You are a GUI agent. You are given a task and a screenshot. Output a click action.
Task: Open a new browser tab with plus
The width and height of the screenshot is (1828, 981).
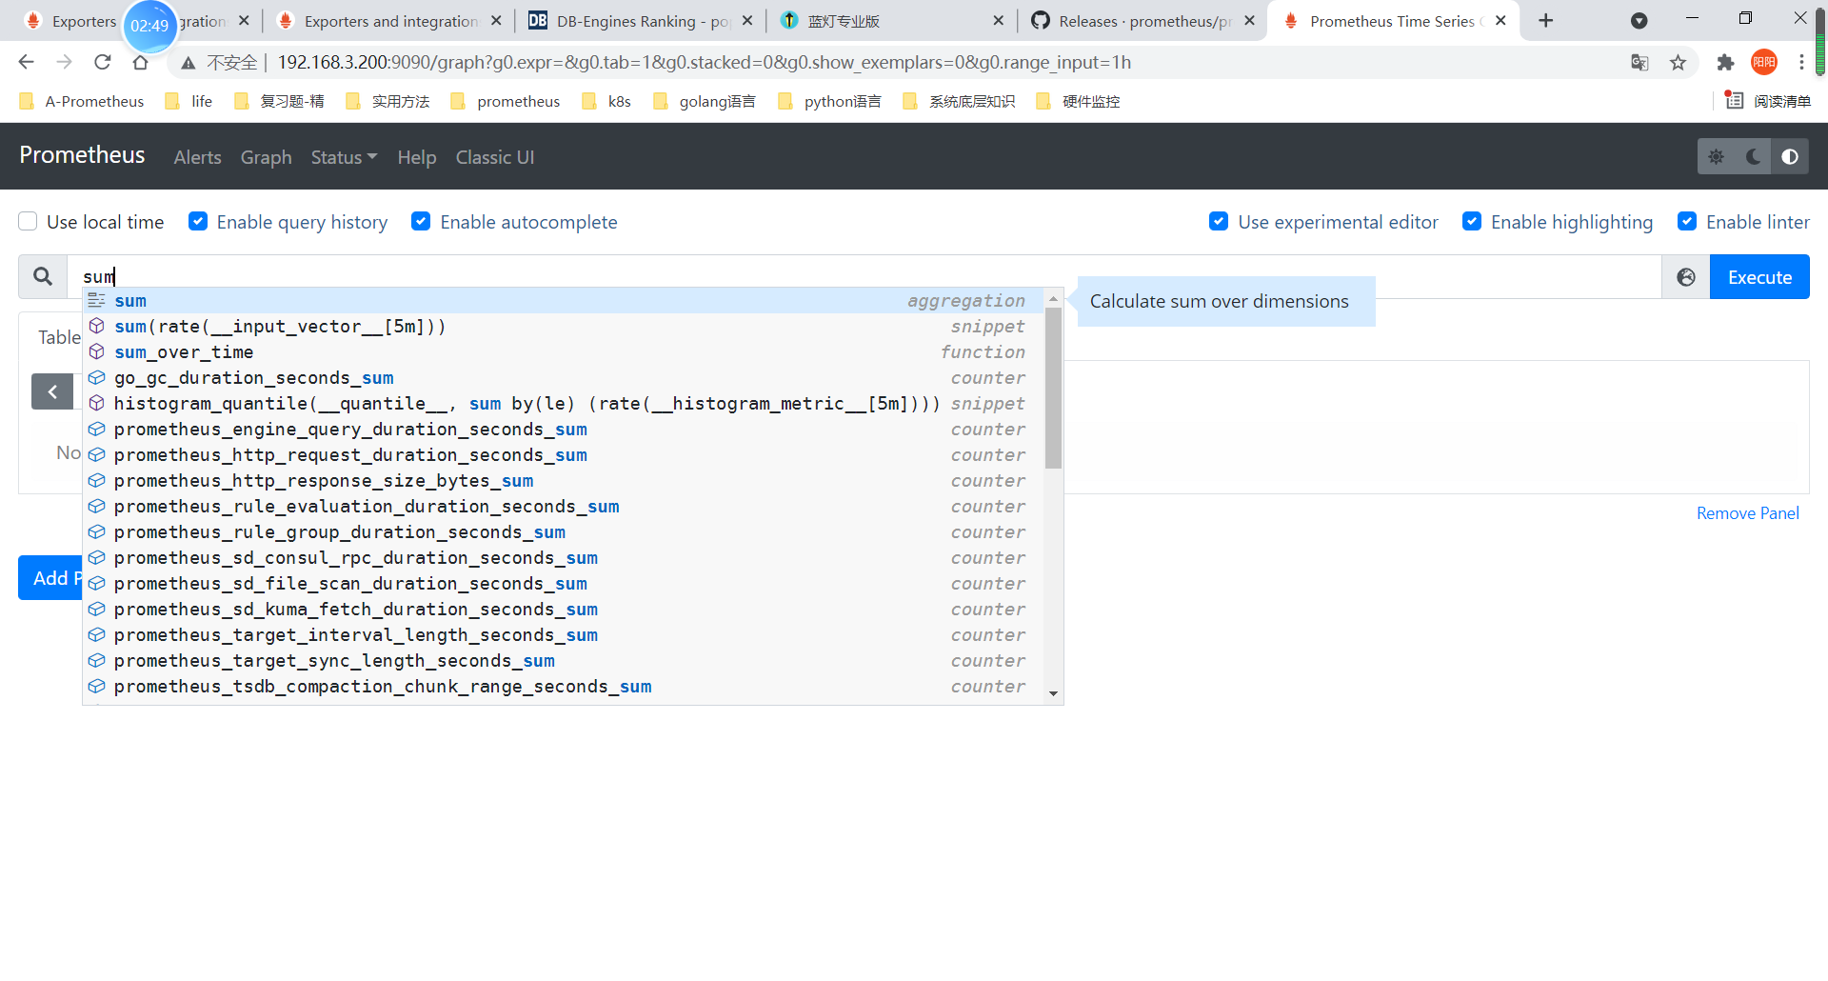(1546, 21)
